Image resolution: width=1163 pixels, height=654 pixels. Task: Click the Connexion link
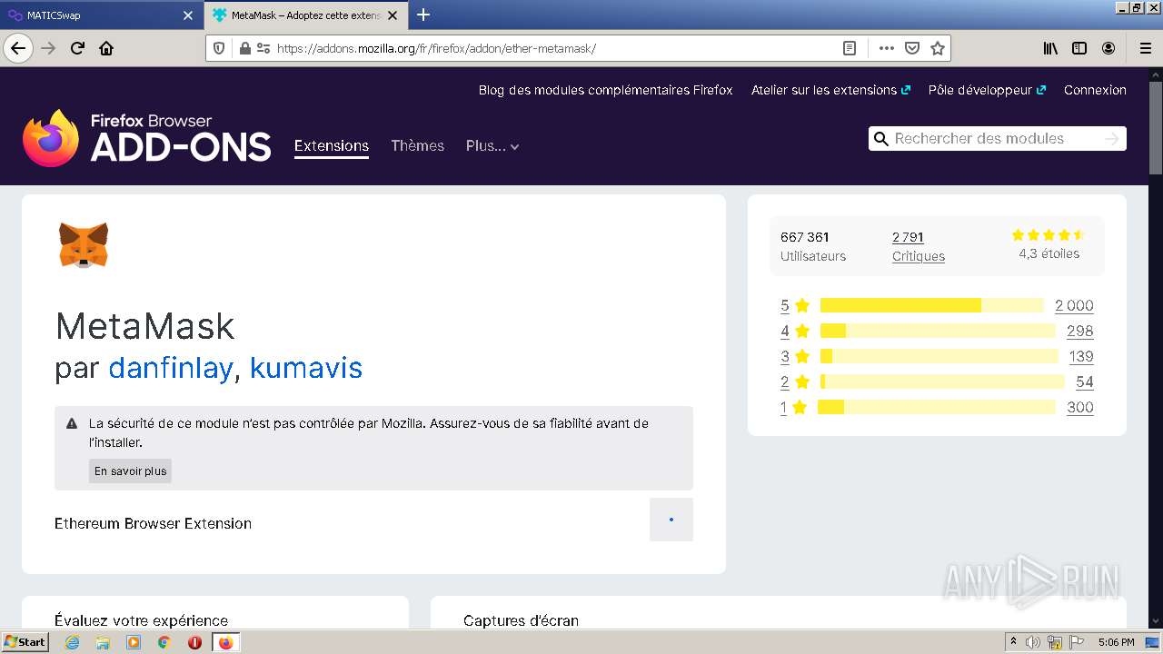(1095, 90)
